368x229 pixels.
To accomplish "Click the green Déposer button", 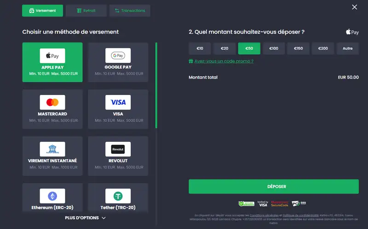I will 274,187.
